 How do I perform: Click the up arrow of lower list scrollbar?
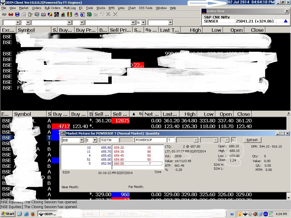click(x=289, y=113)
